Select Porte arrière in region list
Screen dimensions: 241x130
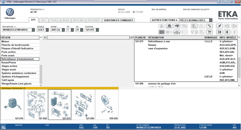(20, 52)
